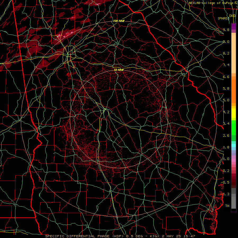Click the 1.8 scale value
This screenshot has width=238, height=238.
click(226, 147)
